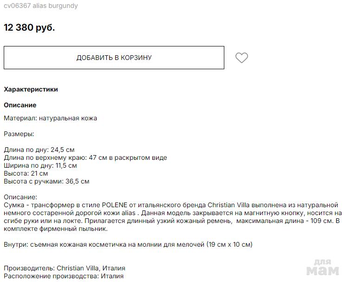Click the Материал: натуральная кожа line
Screen dimensions: 346x282
click(x=50, y=118)
